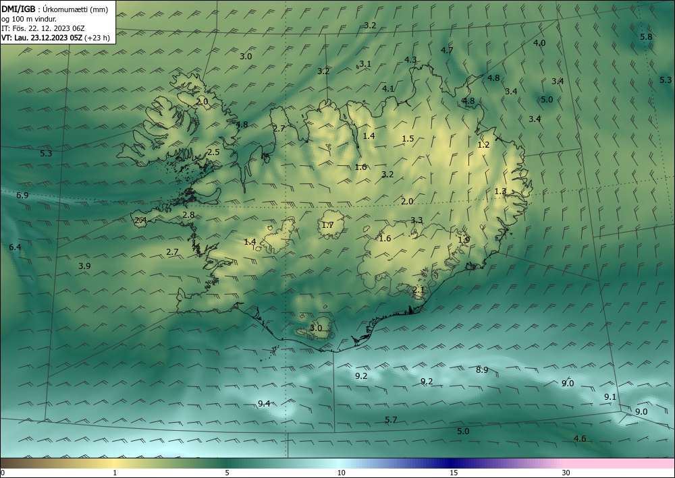
Task: Click the '30' tick on the color scale
Action: tap(566, 473)
